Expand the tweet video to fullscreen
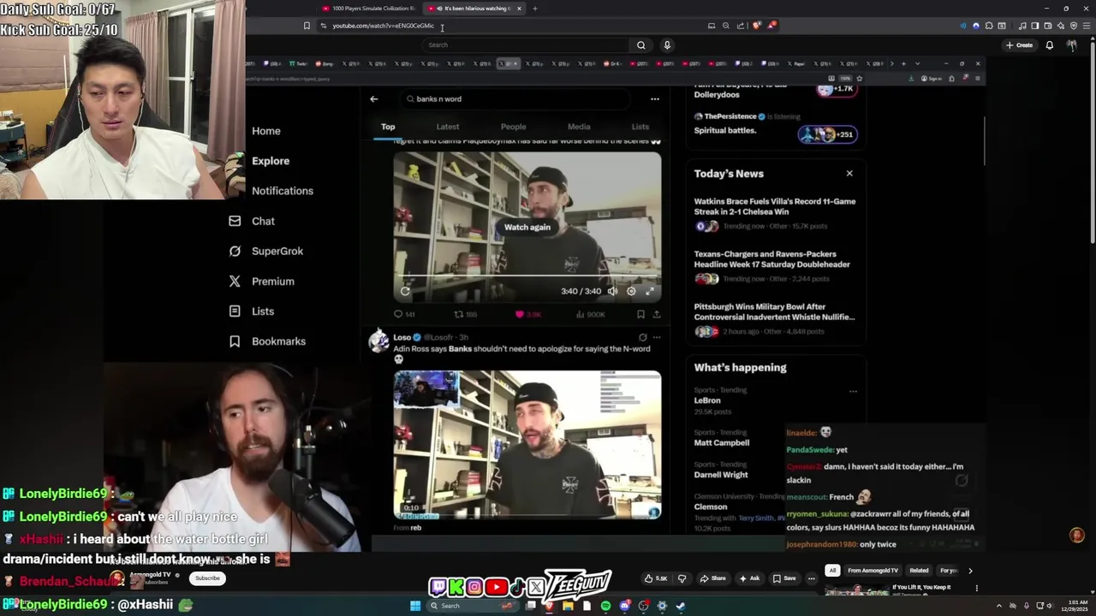 point(650,291)
